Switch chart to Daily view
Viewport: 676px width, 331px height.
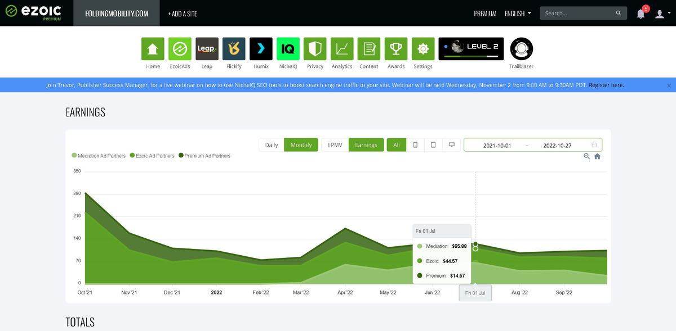(272, 145)
